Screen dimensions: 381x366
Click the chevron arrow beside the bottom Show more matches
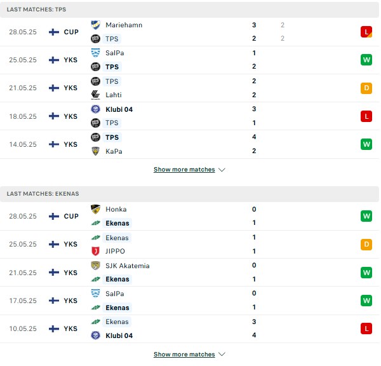(222, 355)
